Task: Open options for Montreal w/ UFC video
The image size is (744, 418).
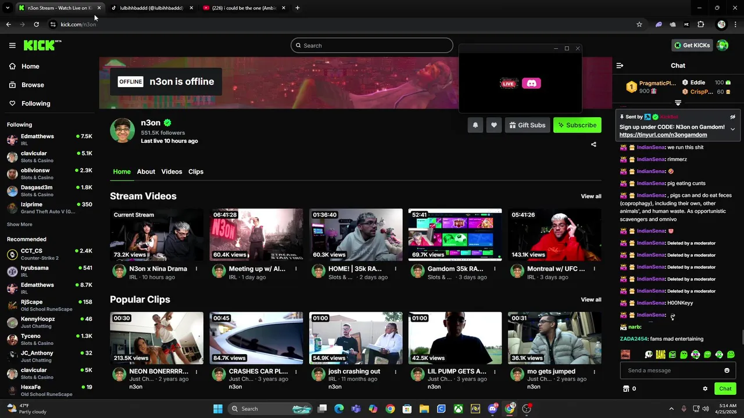Action: tap(593, 269)
